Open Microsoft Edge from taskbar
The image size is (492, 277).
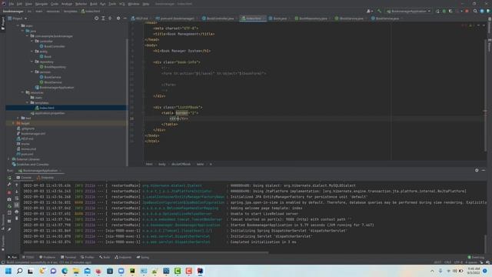tap(65, 271)
